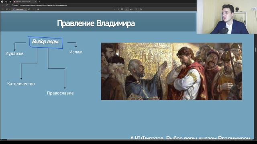Select the erase tool in PDF toolbar
Screen dimensions: 257x144
pyautogui.click(x=29, y=9)
